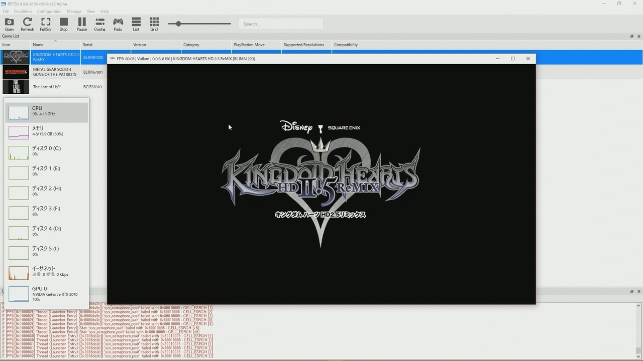Adjust the icon size slider handle
Screen dimensions: 643x361
click(178, 24)
